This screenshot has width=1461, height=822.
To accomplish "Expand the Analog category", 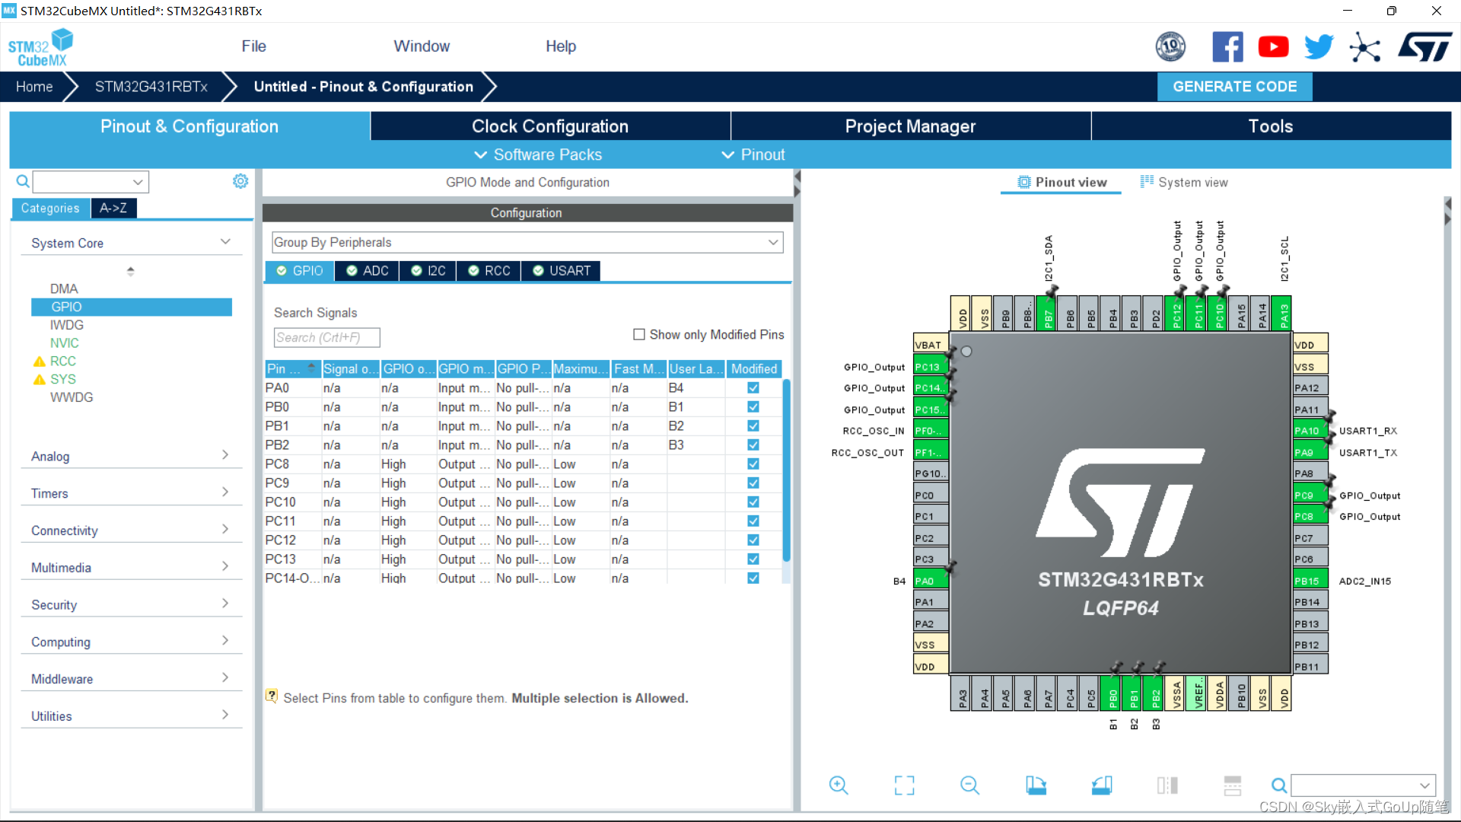I will pyautogui.click(x=131, y=456).
